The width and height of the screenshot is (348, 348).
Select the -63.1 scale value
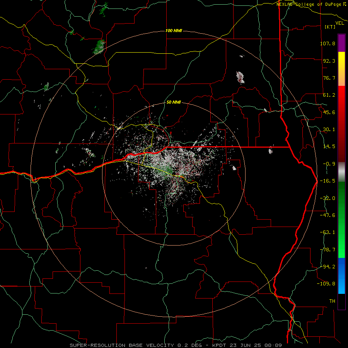pos(328,232)
